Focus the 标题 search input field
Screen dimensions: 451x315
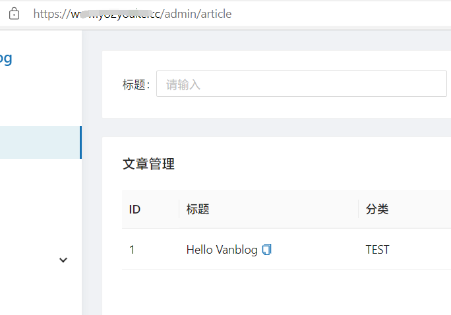click(301, 84)
